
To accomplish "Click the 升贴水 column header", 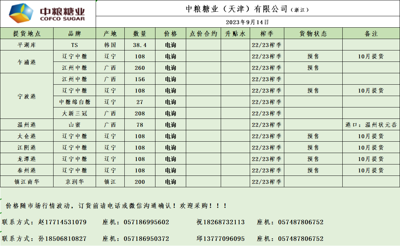I will (235, 34).
